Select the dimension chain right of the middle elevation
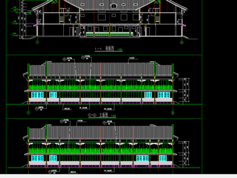Screen dimensions: 237x178 [184, 90]
